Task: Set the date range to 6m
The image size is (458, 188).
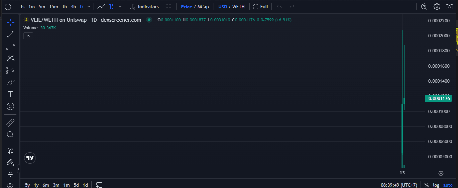Action: pos(46,185)
